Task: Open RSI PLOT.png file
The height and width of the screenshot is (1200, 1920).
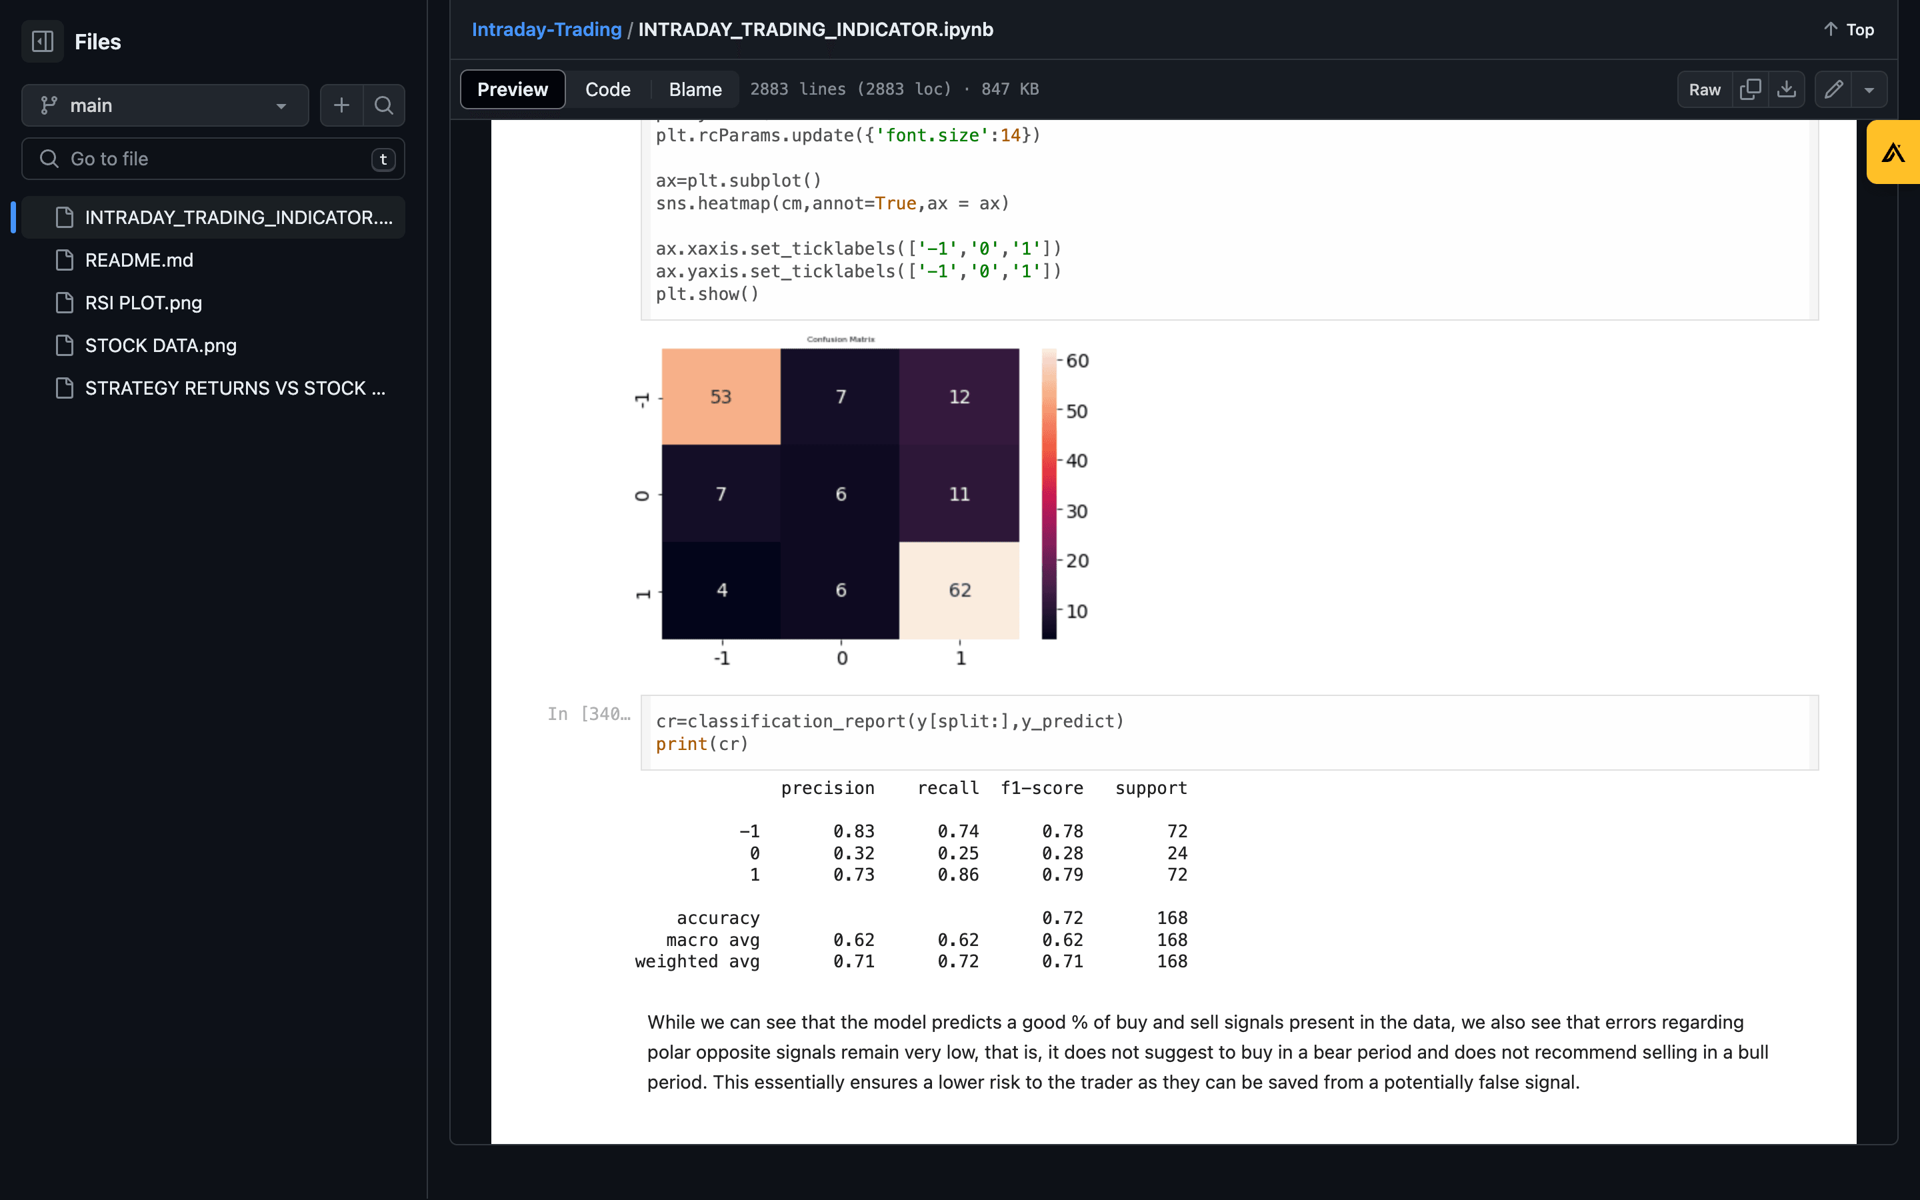Action: click(213, 303)
